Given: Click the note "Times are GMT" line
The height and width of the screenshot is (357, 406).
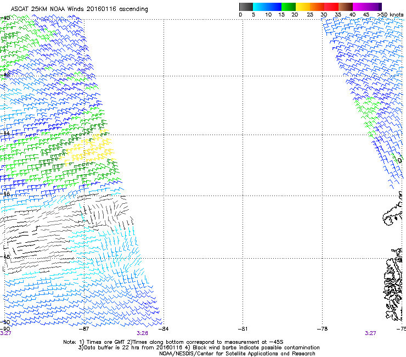Looking at the screenshot, I should (173, 342).
